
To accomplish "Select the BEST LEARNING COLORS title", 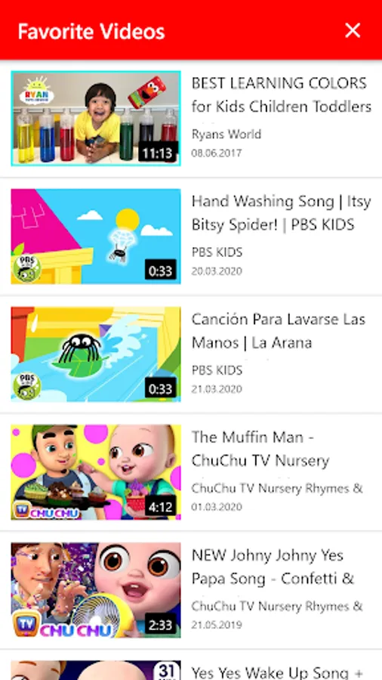I will (x=282, y=94).
